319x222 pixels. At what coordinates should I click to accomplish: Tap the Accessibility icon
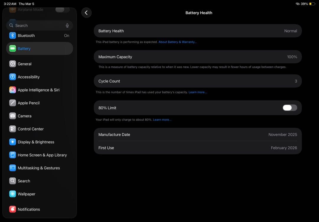tap(12, 77)
